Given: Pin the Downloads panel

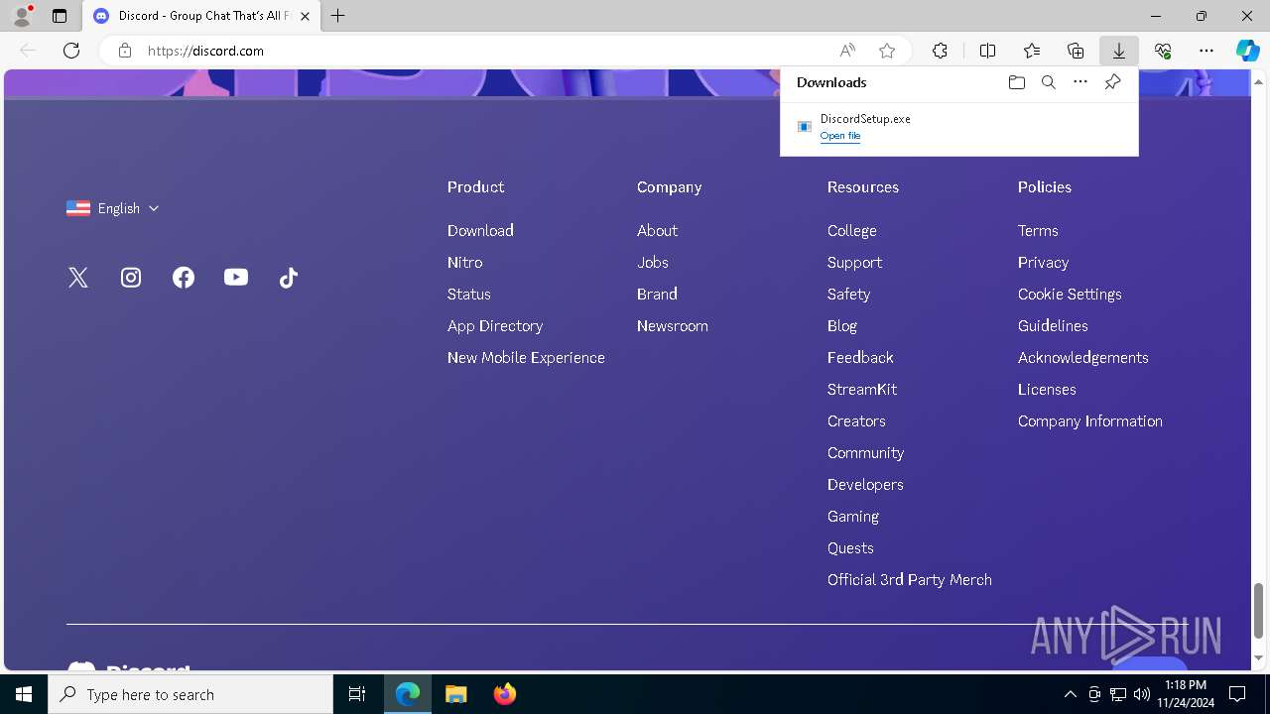Looking at the screenshot, I should [1112, 82].
